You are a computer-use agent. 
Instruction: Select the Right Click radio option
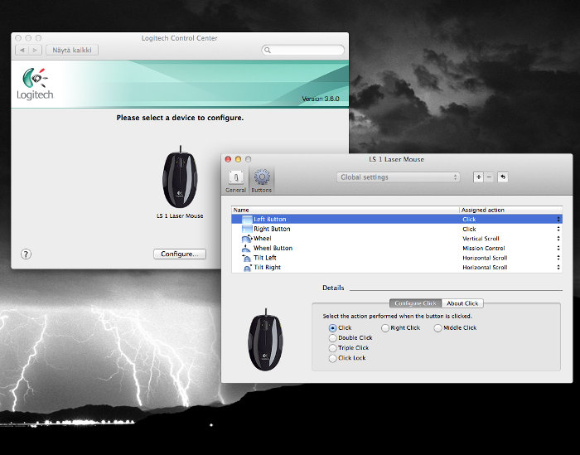click(385, 328)
